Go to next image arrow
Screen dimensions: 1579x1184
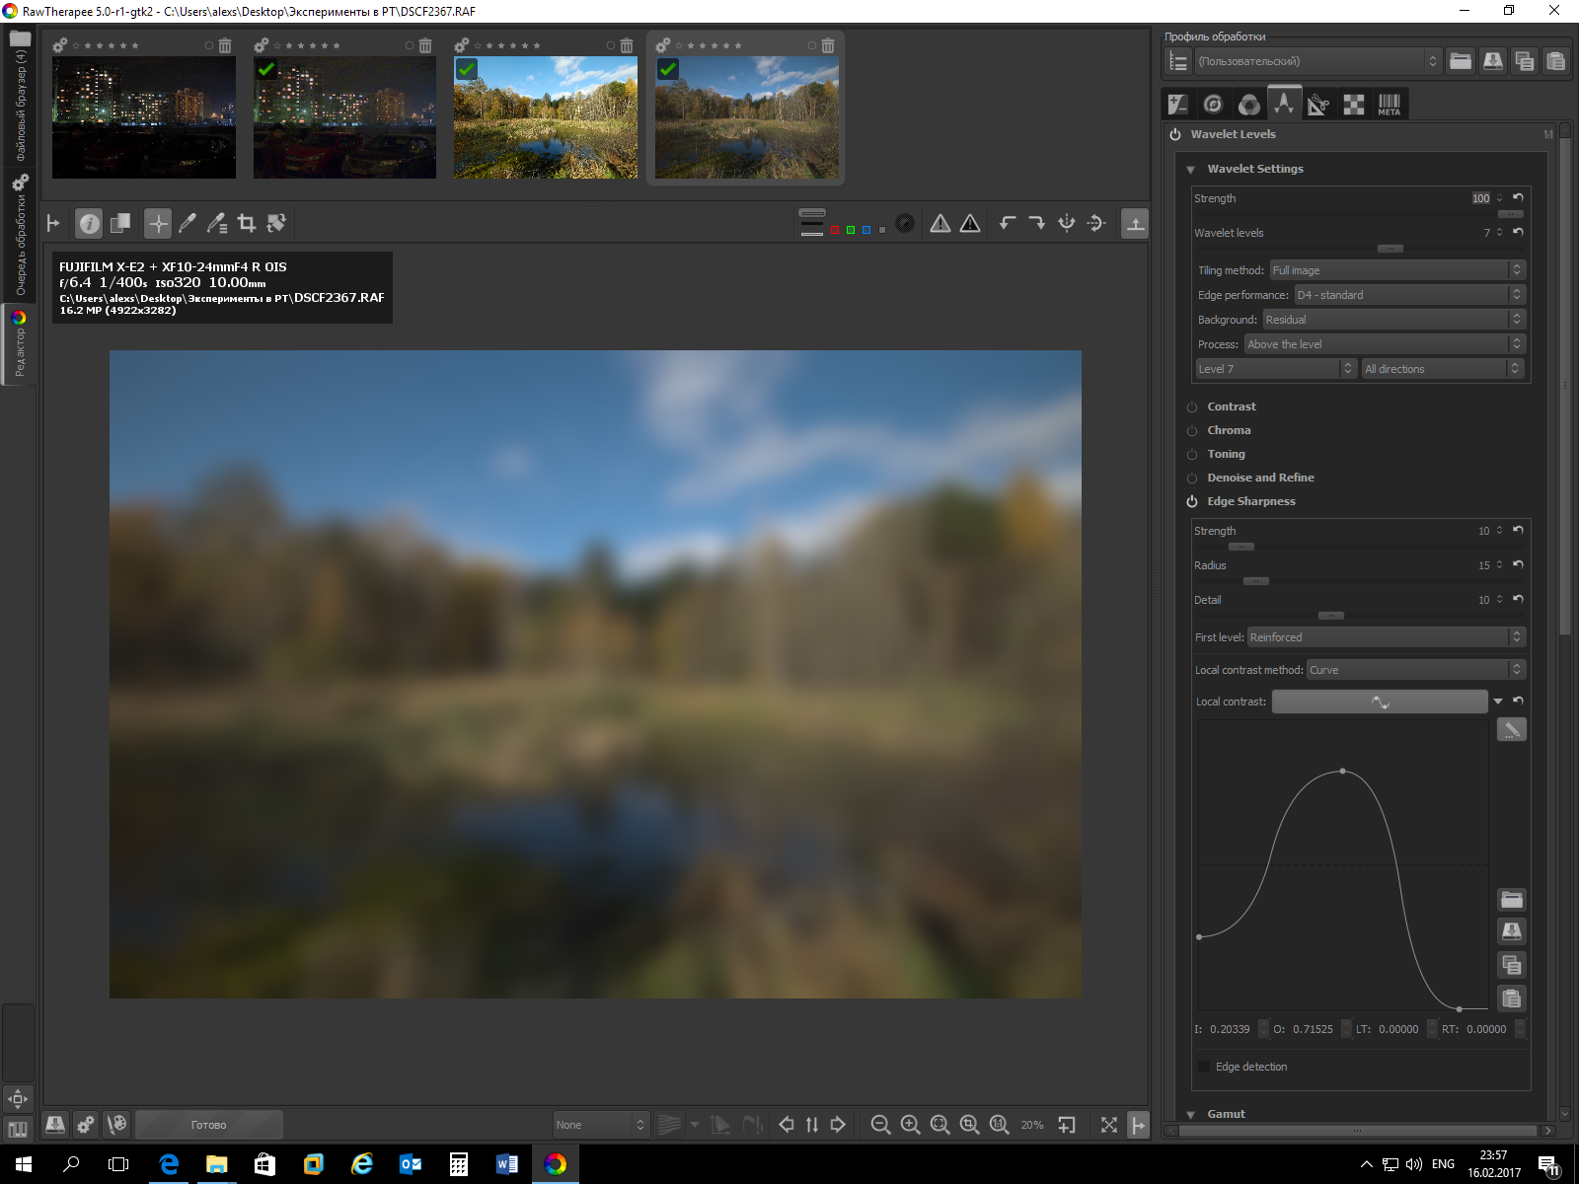coord(838,1125)
